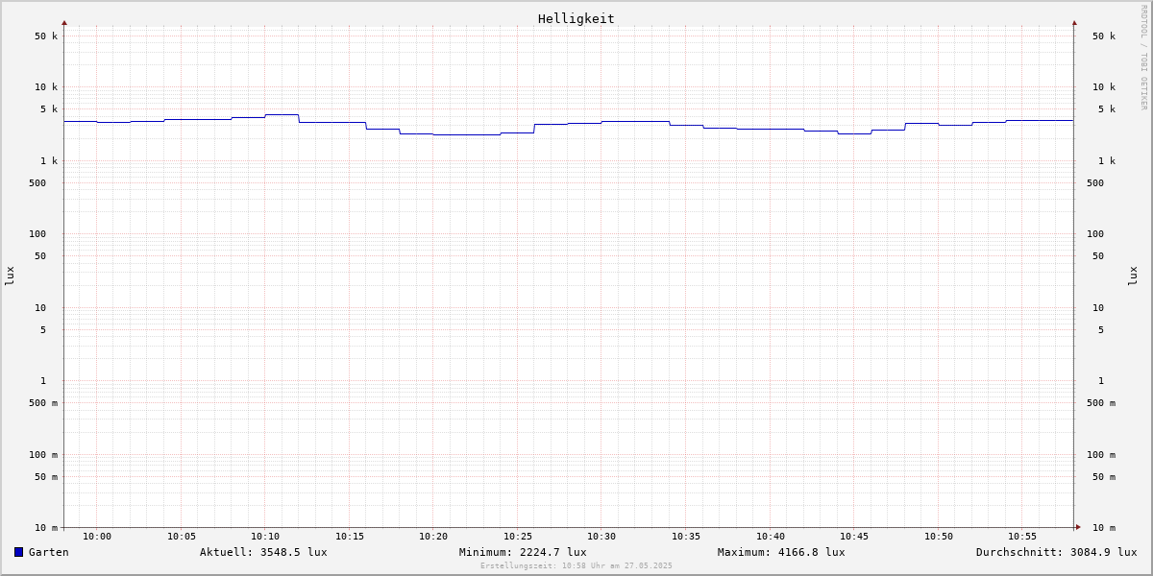Image resolution: width=1153 pixels, height=576 pixels.
Task: Click the Durchschnitt: 3084.9 lux value
Action: 1056,552
